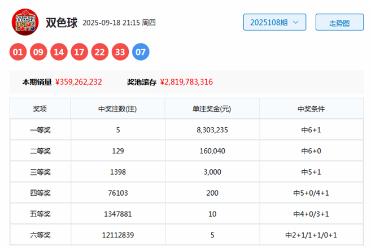Click third prize amount 3,000
Image resolution: width=371 pixels, height=250 pixels.
[x=212, y=172]
